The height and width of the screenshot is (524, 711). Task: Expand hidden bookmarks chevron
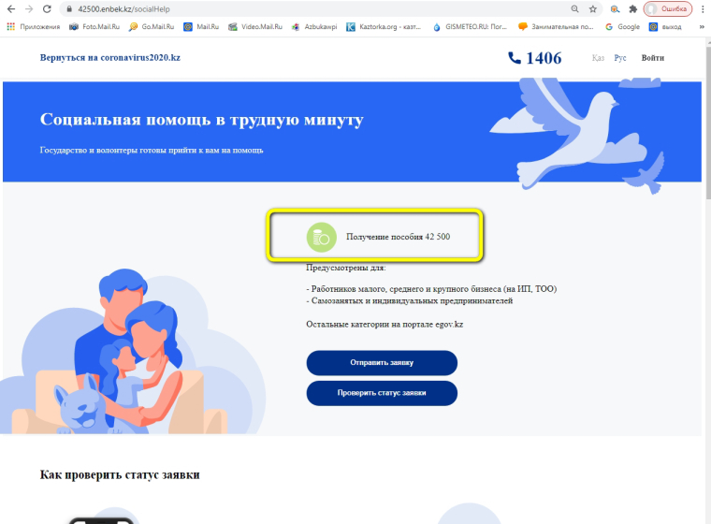point(702,27)
